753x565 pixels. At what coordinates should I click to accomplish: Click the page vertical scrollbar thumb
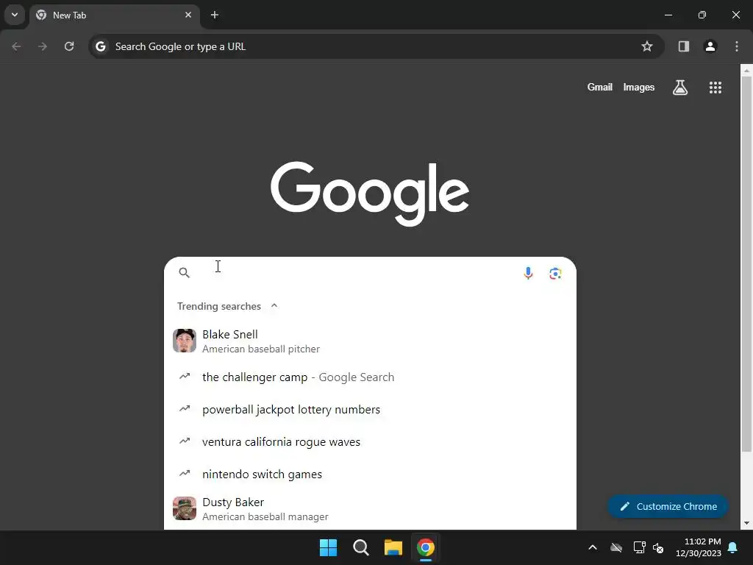click(x=746, y=263)
